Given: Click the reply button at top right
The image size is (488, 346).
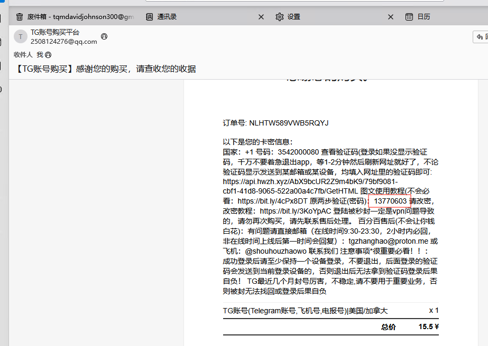Looking at the screenshot, I should pos(480,37).
